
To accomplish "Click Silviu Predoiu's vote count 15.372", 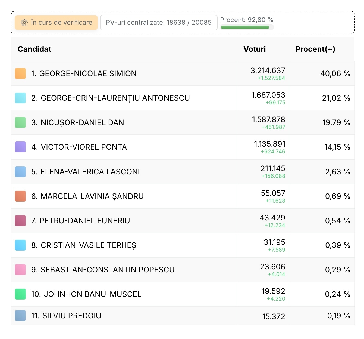I will (x=273, y=316).
